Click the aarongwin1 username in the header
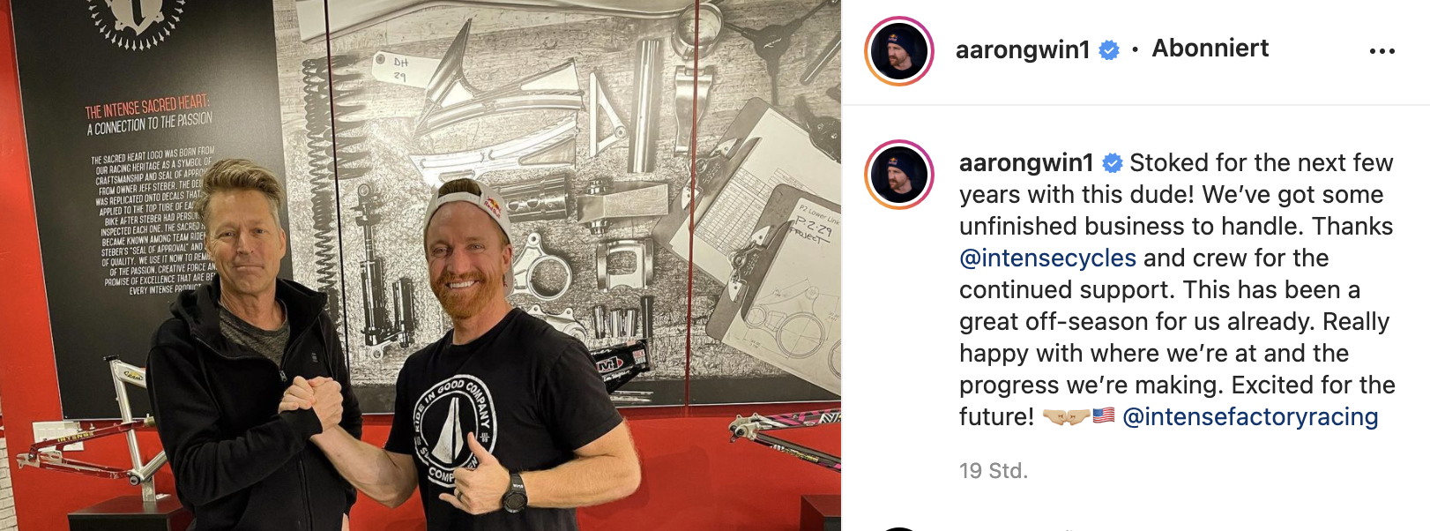1430x531 pixels. coord(1023,49)
